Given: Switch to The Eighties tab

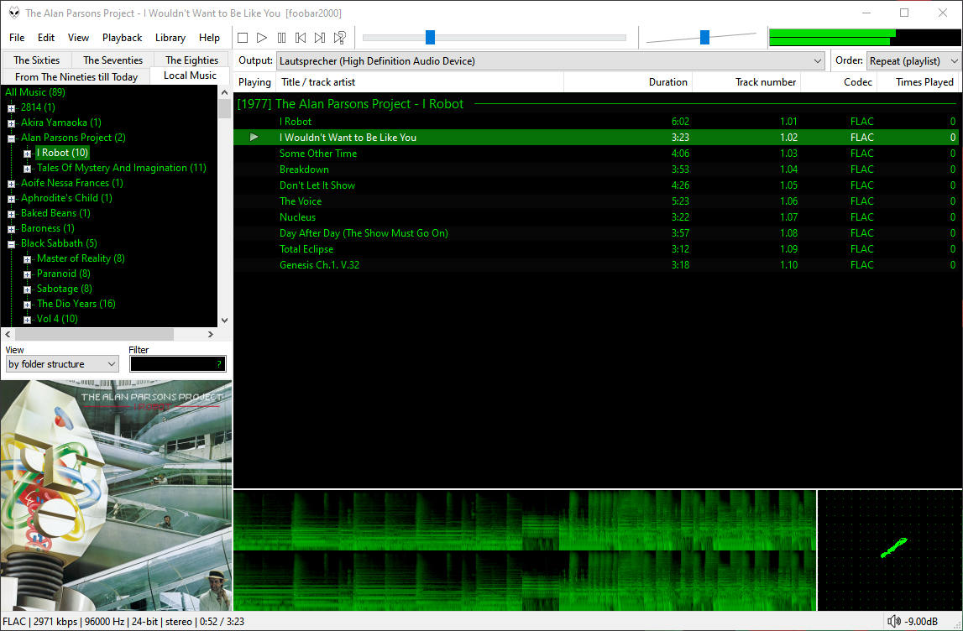Looking at the screenshot, I should click(191, 60).
